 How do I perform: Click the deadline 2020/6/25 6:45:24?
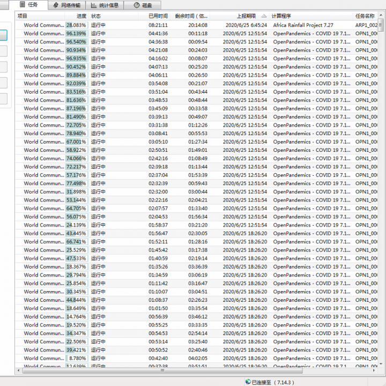[x=246, y=25]
